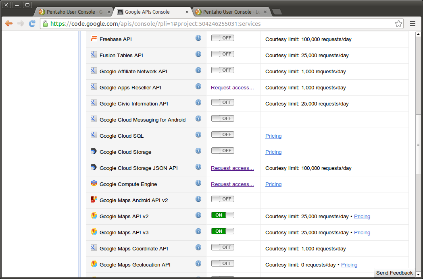Open help for Google Civic Information API
Image resolution: width=423 pixels, height=279 pixels.
198,102
